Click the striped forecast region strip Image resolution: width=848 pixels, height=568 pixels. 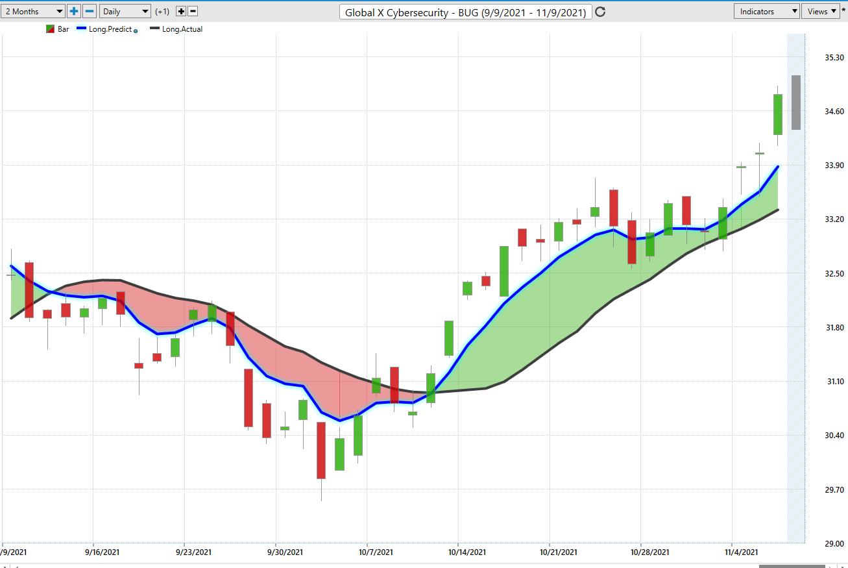[x=795, y=288]
